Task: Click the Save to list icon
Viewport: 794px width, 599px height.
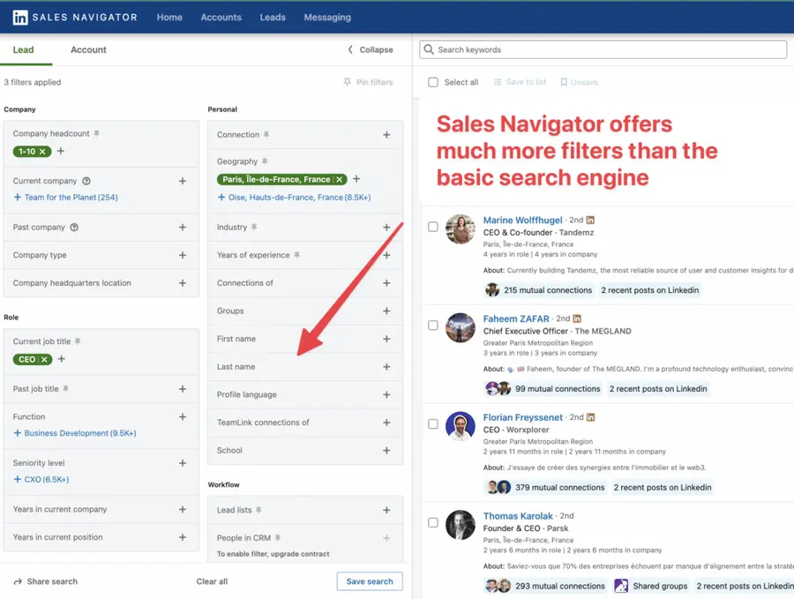Action: pos(499,82)
